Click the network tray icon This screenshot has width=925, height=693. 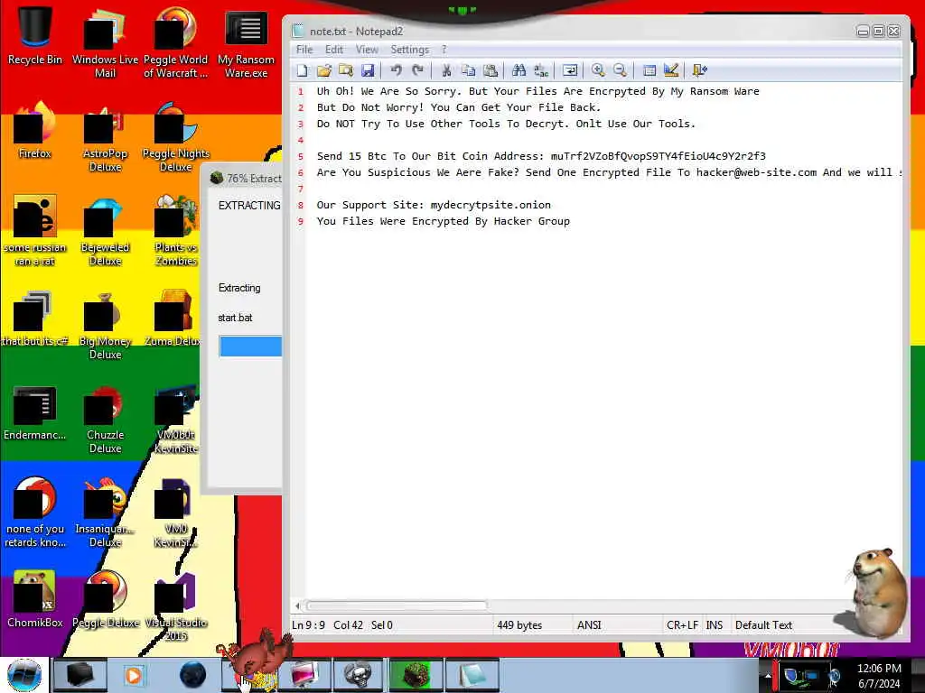click(x=810, y=676)
